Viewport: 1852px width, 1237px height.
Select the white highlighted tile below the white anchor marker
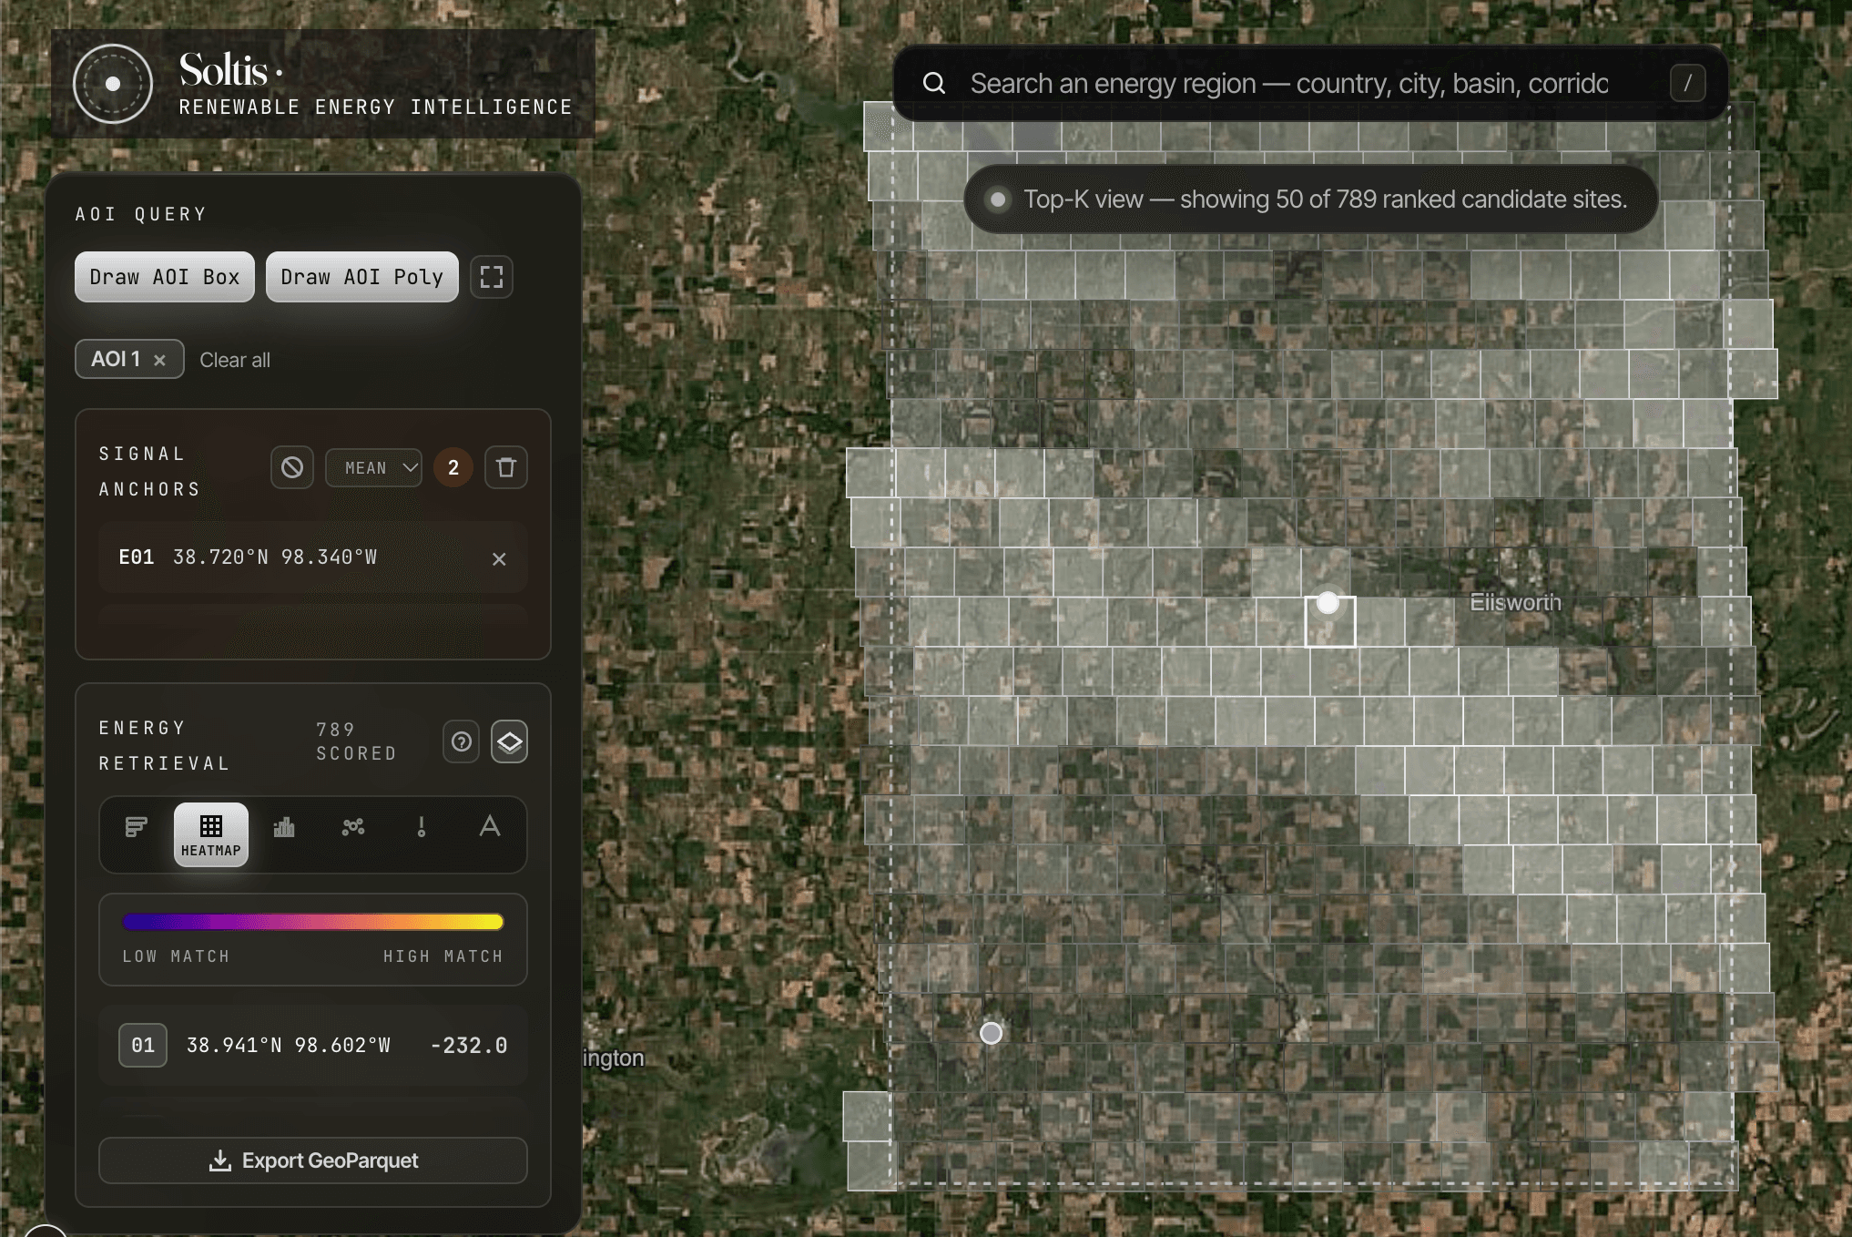[1330, 622]
